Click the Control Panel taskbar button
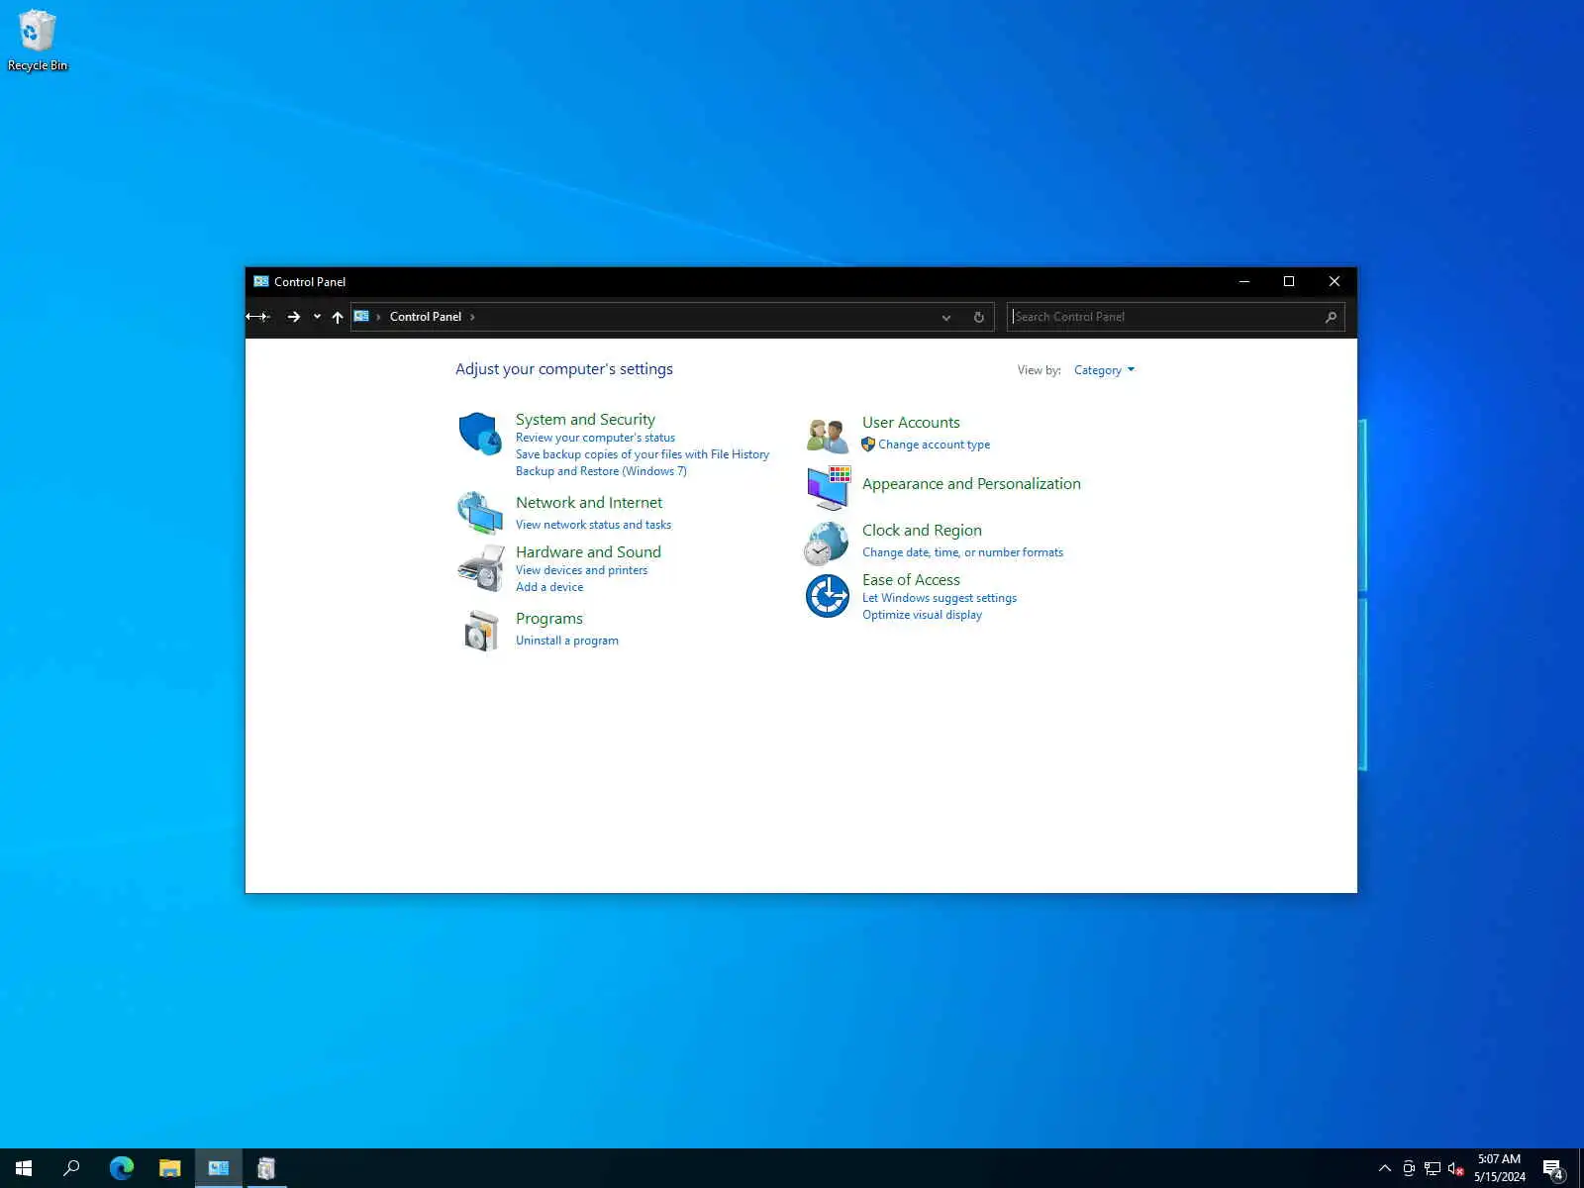 coord(219,1168)
